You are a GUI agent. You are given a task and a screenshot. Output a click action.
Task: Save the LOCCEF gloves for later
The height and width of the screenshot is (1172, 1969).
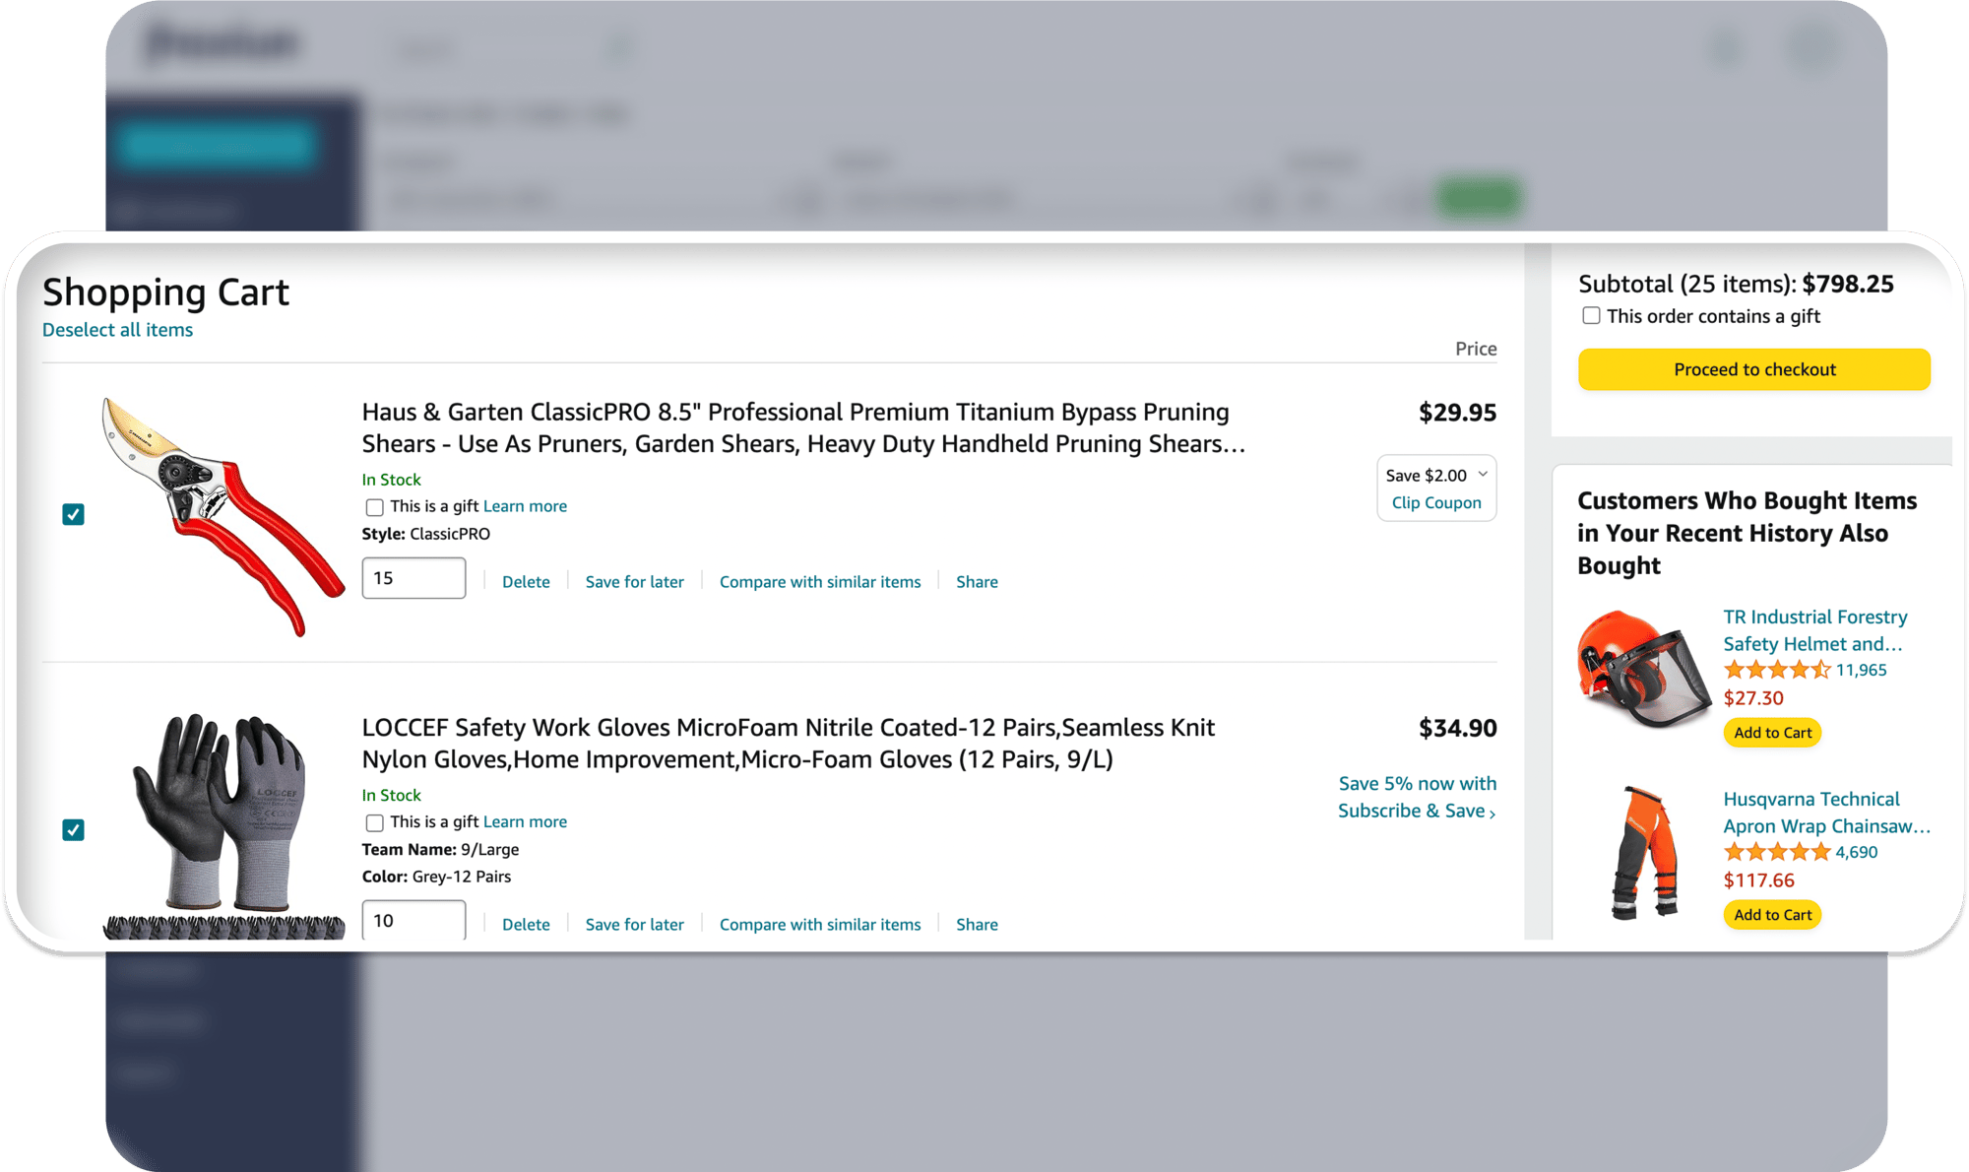click(x=634, y=925)
